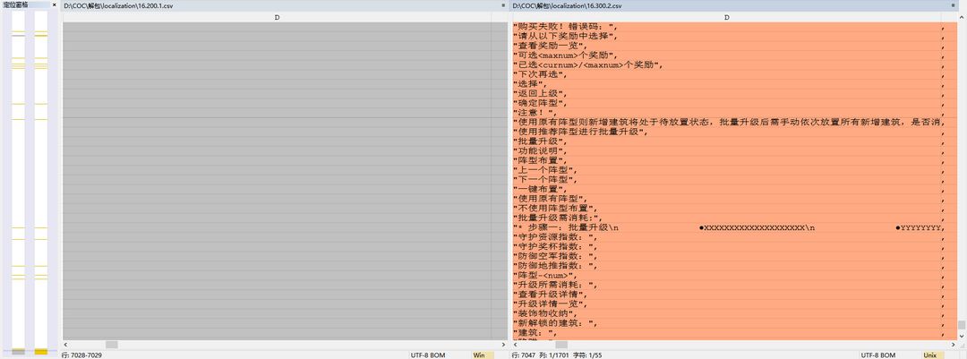Click the left scroll arrow under 16.200.1.csv pane
The image size is (967, 359).
[65, 344]
